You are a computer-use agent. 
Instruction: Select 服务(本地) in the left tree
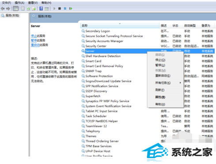click(x=10, y=15)
